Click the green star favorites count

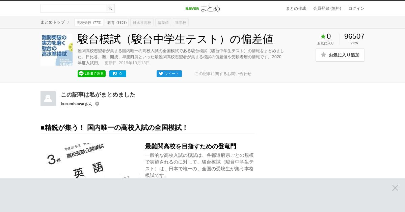(x=326, y=36)
